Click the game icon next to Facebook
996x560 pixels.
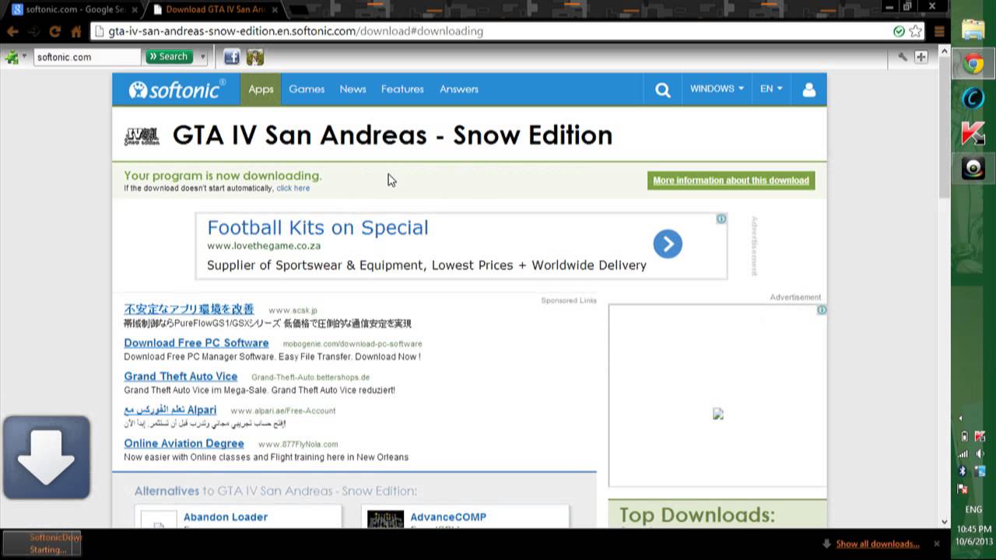coord(255,57)
